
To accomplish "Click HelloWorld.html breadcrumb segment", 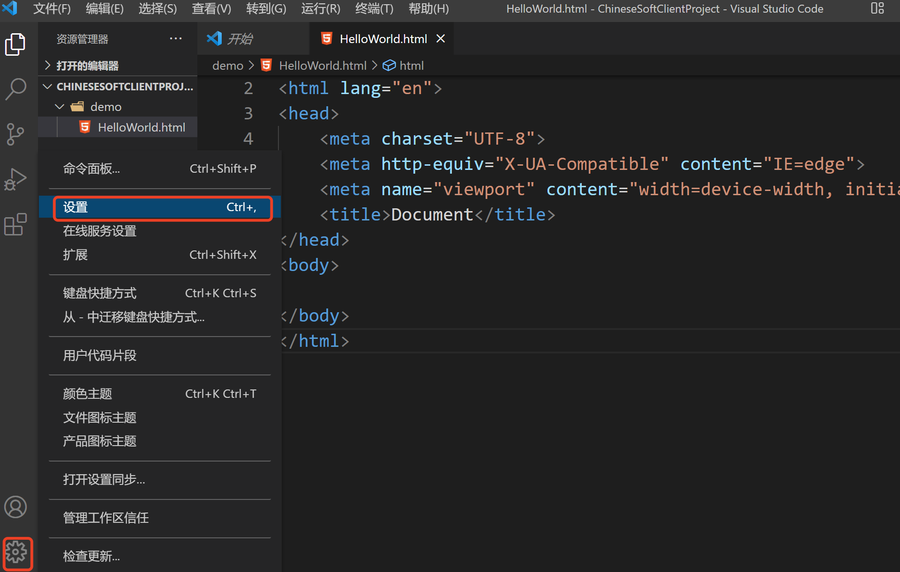I will (x=323, y=66).
